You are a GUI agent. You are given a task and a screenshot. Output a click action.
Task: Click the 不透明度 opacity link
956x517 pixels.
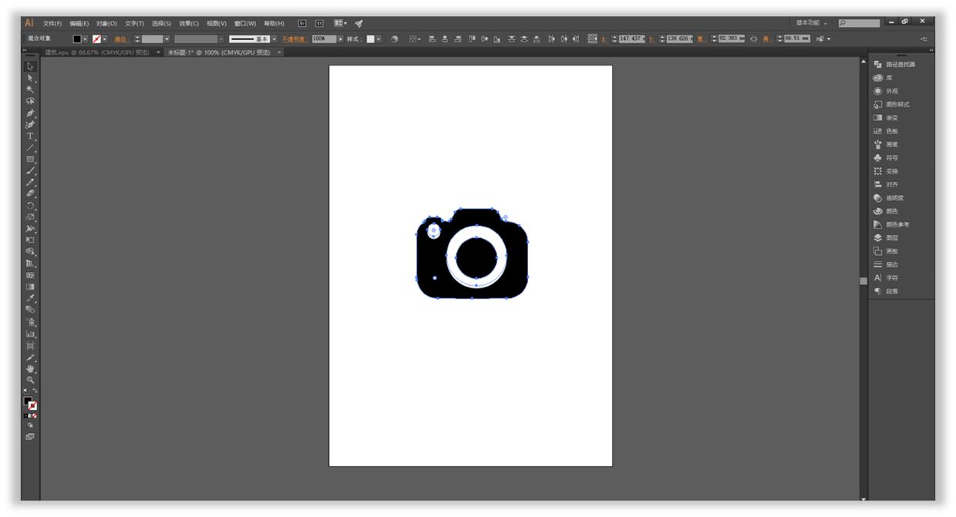[294, 39]
